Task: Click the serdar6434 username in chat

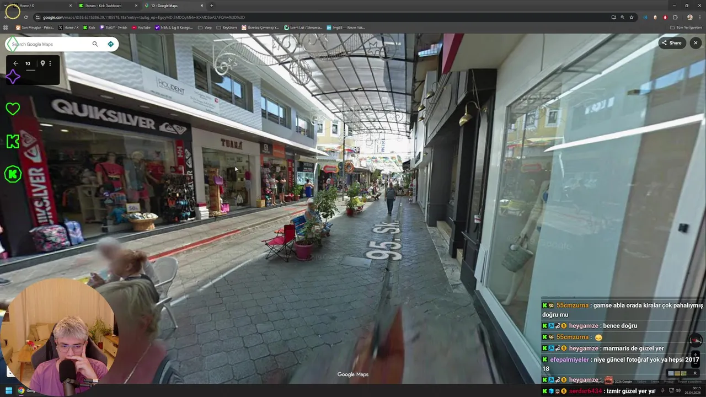Action: [x=586, y=391]
